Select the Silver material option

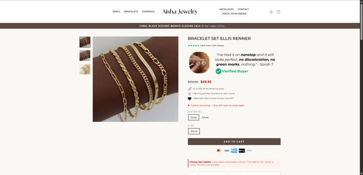point(205,117)
